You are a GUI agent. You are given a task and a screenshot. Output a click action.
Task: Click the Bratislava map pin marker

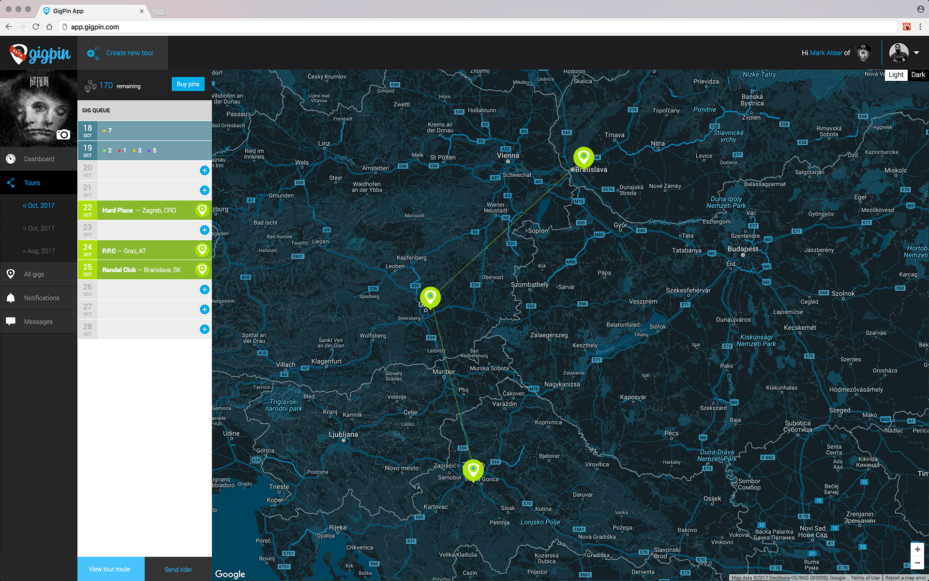coord(584,157)
